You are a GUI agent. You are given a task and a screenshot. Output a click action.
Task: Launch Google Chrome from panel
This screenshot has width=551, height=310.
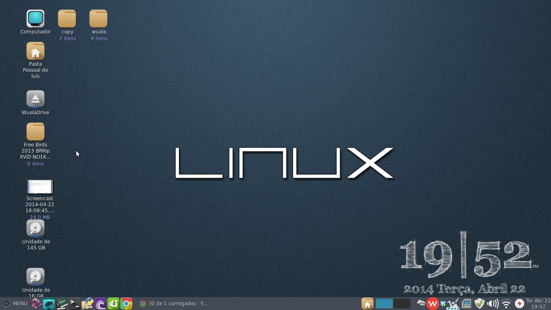coord(126,304)
